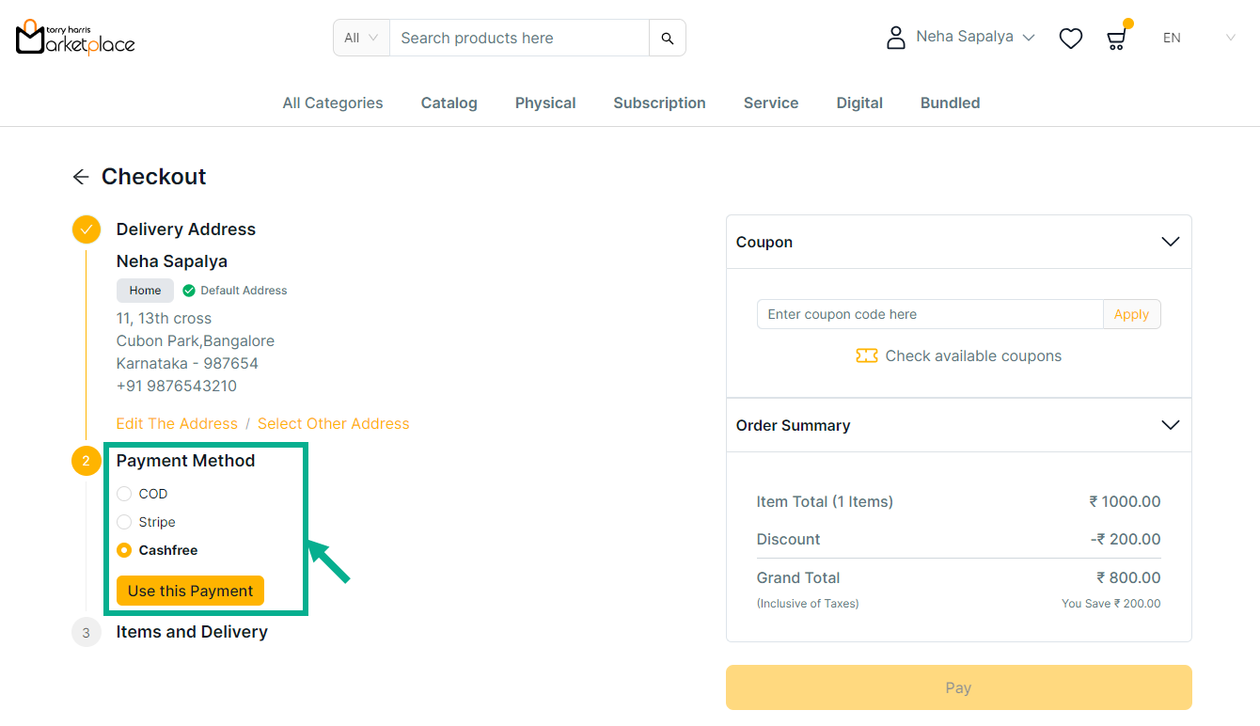Select the Cashfree radio button
Viewport: 1260px width, 726px height.
coord(124,550)
